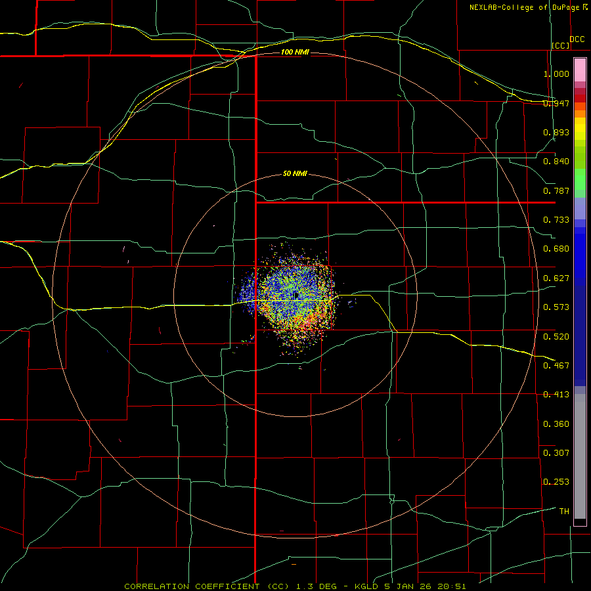Click the 0.520 scale value
The width and height of the screenshot is (591, 591).
click(556, 336)
